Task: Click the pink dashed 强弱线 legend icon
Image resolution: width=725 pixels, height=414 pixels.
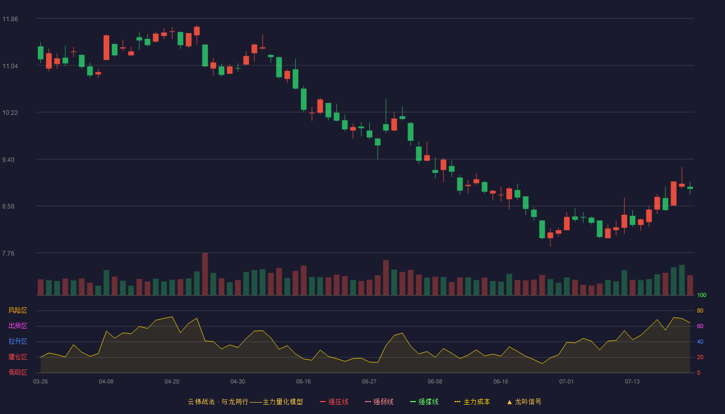Action: click(368, 402)
